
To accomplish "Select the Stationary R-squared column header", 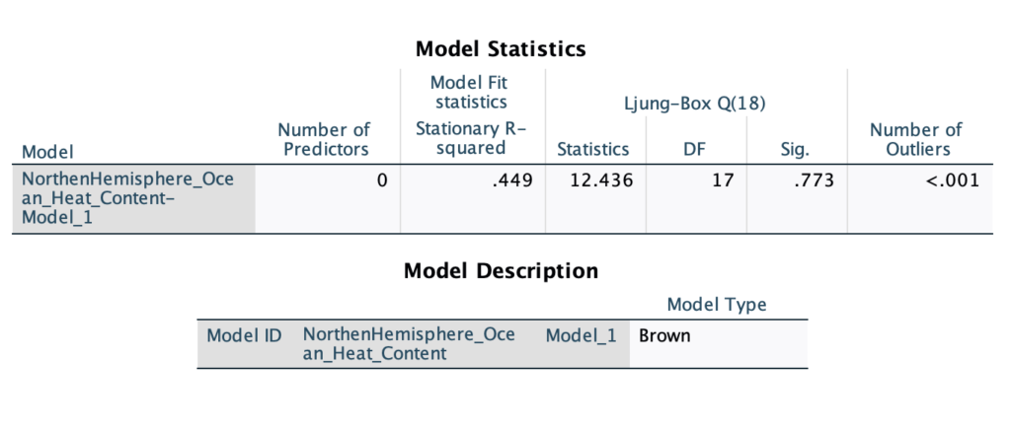I will click(471, 138).
